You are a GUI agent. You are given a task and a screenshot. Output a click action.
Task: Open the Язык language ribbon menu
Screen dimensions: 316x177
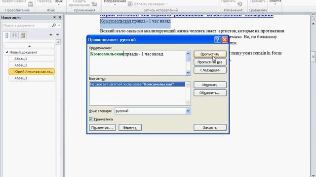tap(59, 2)
